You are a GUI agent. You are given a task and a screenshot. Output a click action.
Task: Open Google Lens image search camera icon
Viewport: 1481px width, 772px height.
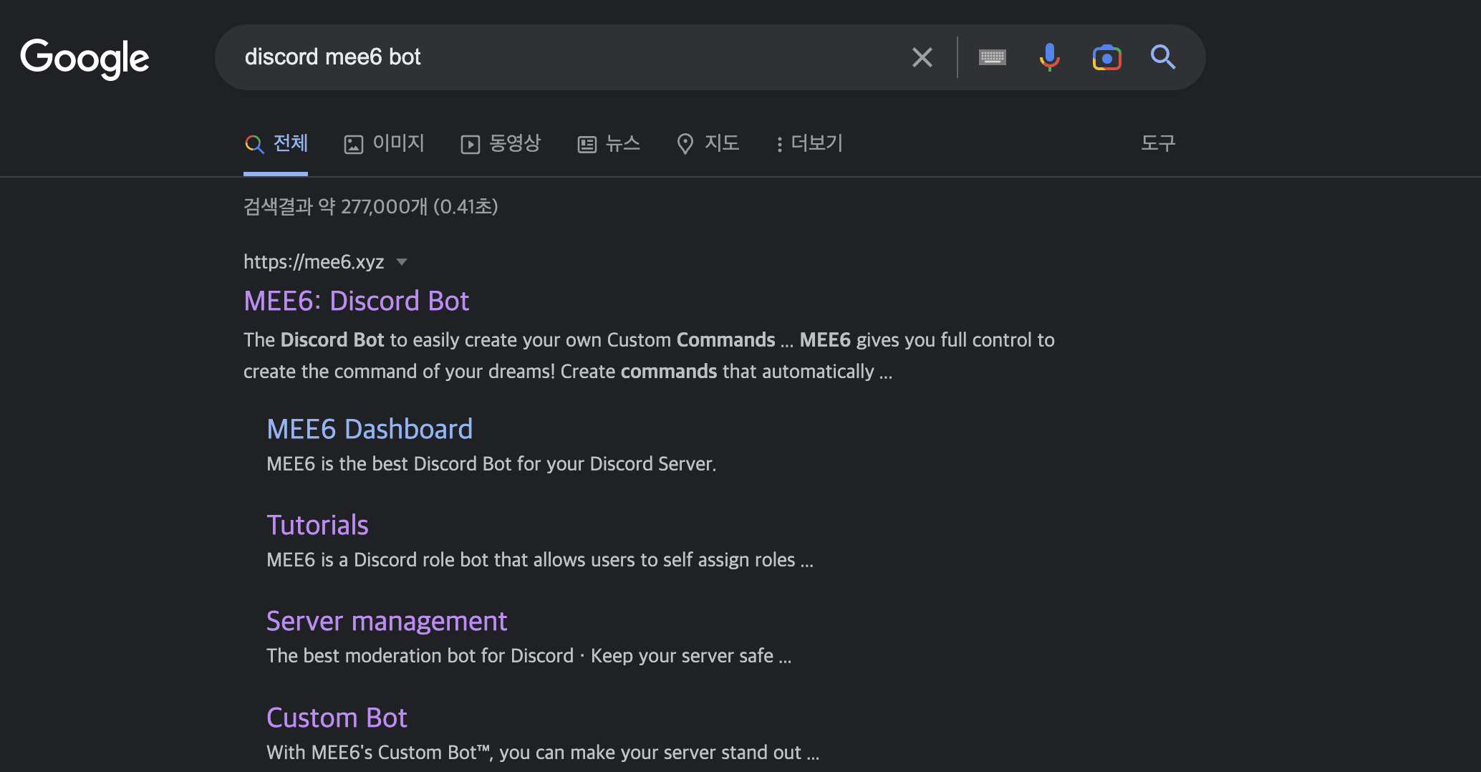[x=1106, y=57]
